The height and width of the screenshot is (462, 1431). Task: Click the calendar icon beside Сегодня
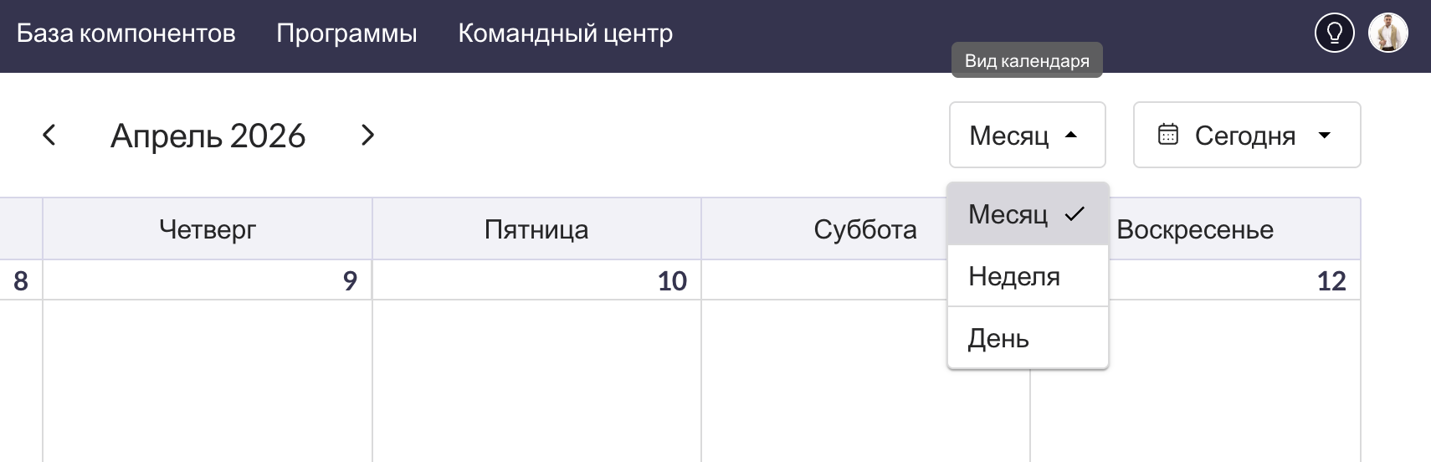pos(1167,135)
